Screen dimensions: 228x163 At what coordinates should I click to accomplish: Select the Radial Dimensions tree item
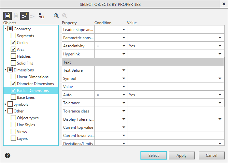coord(33,91)
